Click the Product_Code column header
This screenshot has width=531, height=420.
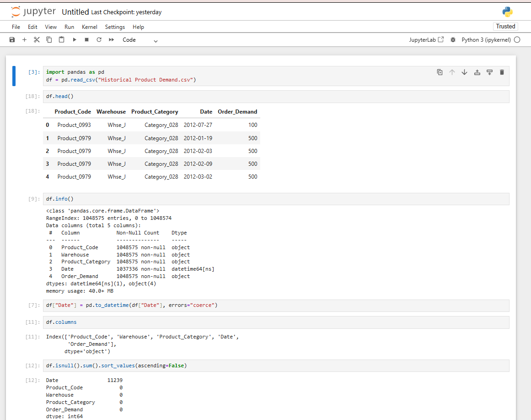73,112
